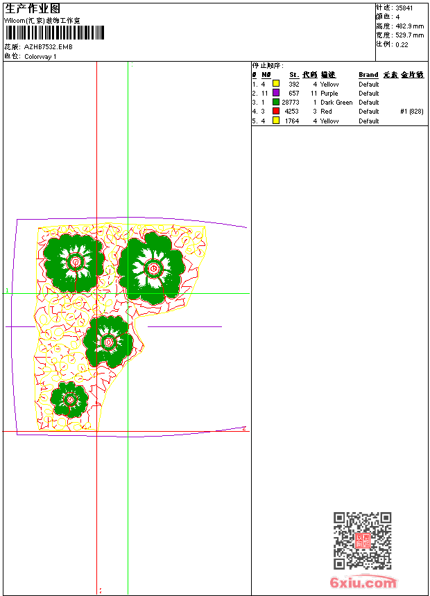Click the height value '482.9 mm'
Image resolution: width=430 pixels, height=596 pixels.
(x=409, y=26)
